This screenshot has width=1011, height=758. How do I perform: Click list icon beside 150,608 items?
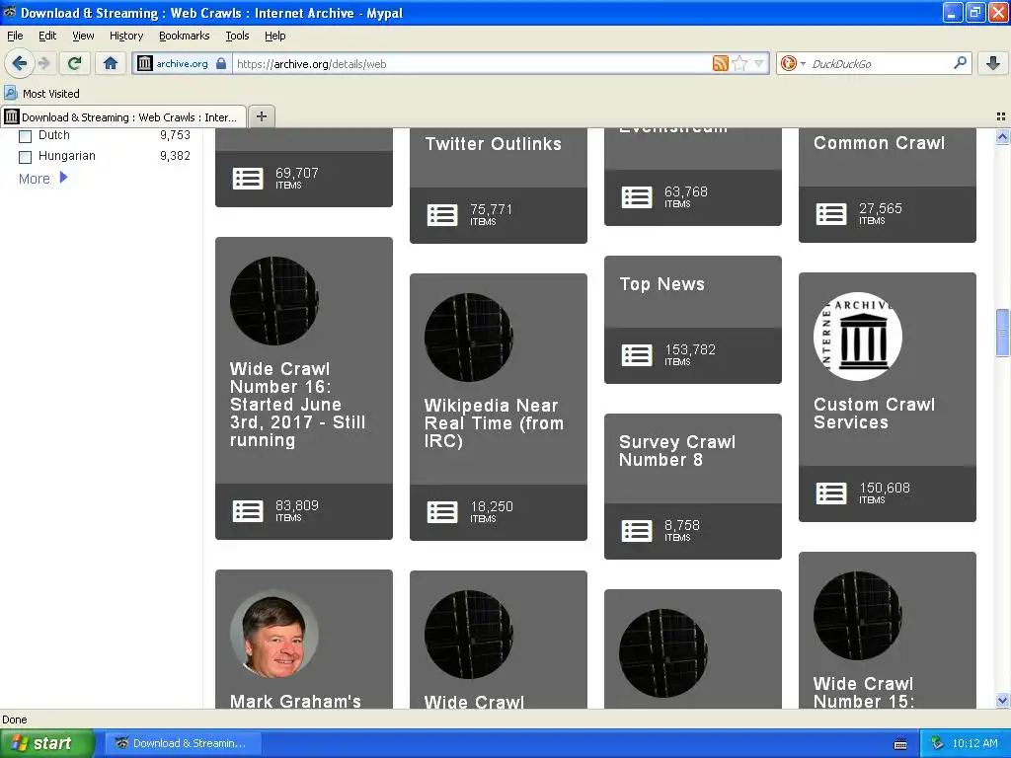pos(831,493)
